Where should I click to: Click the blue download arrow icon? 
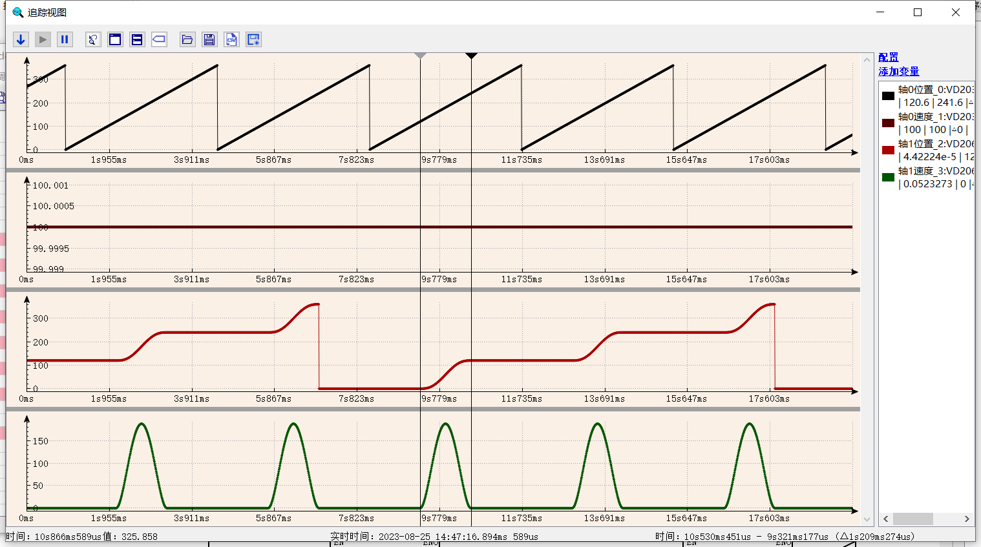click(x=21, y=39)
